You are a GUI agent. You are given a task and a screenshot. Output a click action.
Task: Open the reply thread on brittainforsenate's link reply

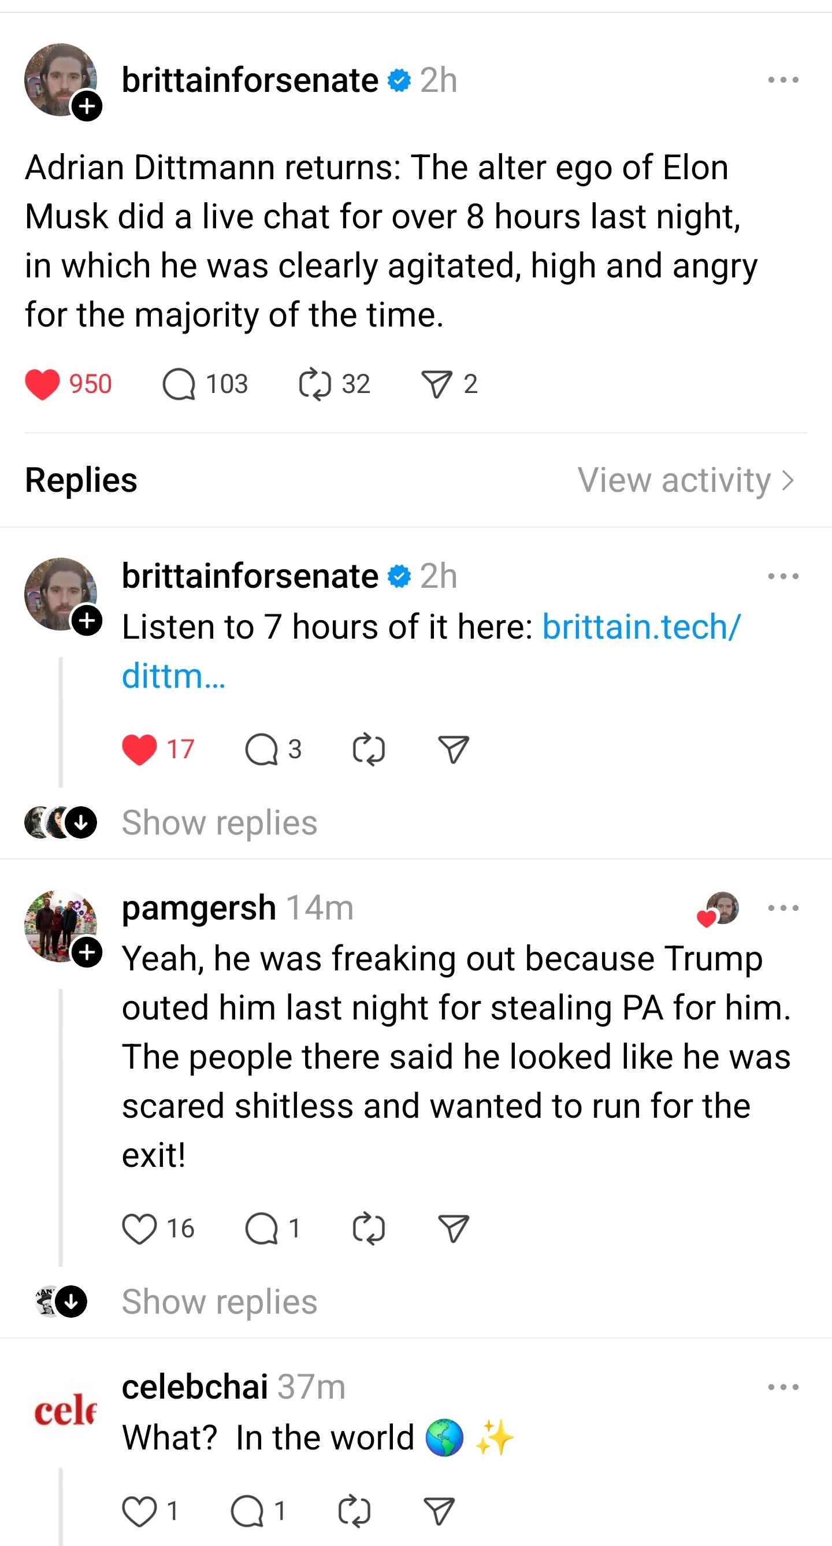tap(267, 748)
